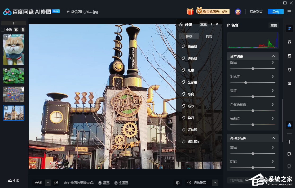This screenshot has height=188, width=295.
Task: Open the Export List
Action: point(256,12)
